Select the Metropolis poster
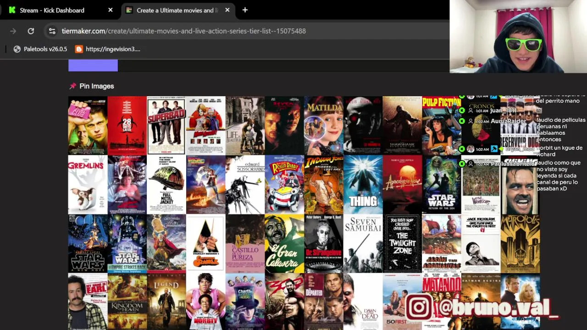The image size is (587, 330). 520,244
